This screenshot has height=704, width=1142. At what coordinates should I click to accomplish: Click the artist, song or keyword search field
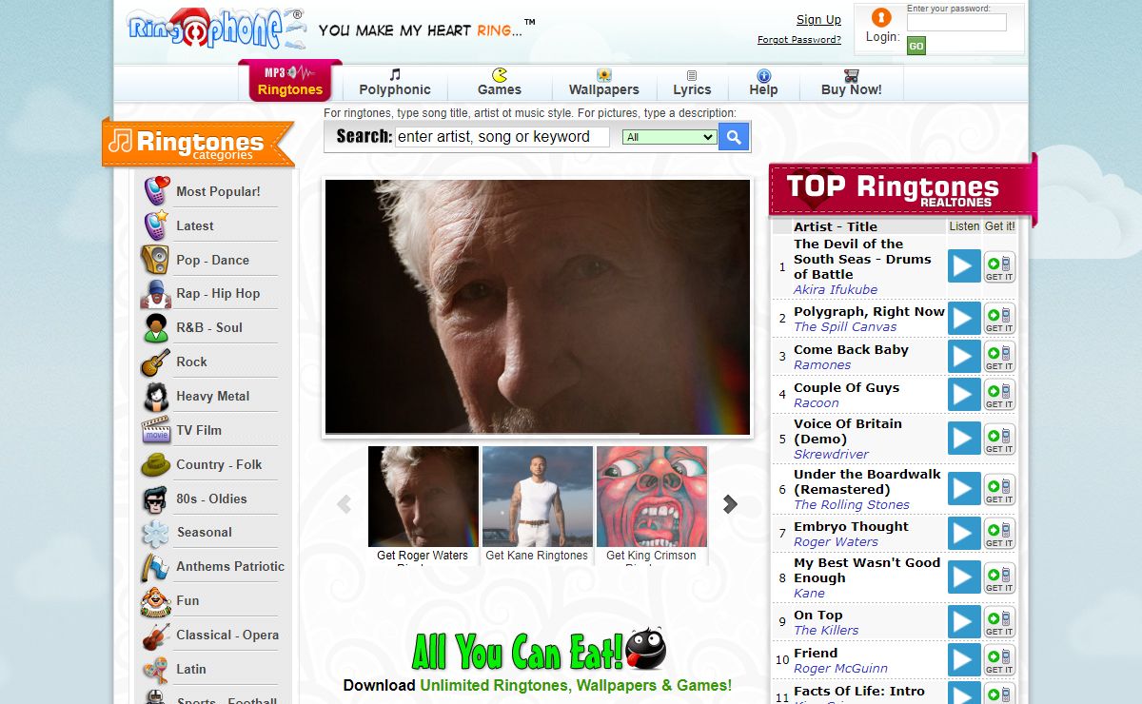pos(502,137)
